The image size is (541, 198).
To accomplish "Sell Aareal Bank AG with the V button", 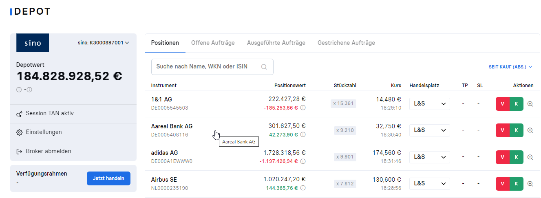I will click(503, 130).
